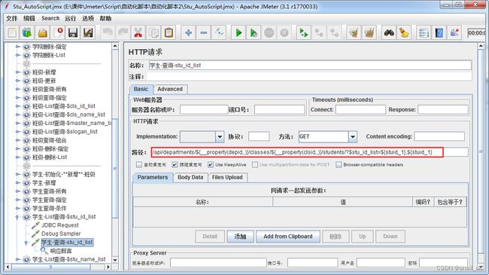Click the Open file folder icon
Image resolution: width=489 pixels, height=275 pixels.
click(x=42, y=32)
